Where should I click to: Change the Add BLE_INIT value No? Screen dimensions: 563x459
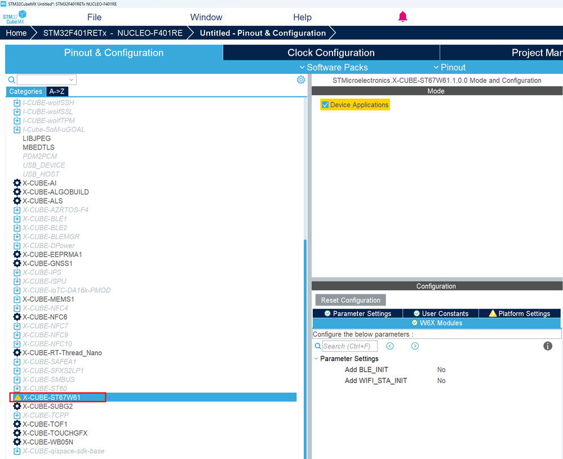441,369
